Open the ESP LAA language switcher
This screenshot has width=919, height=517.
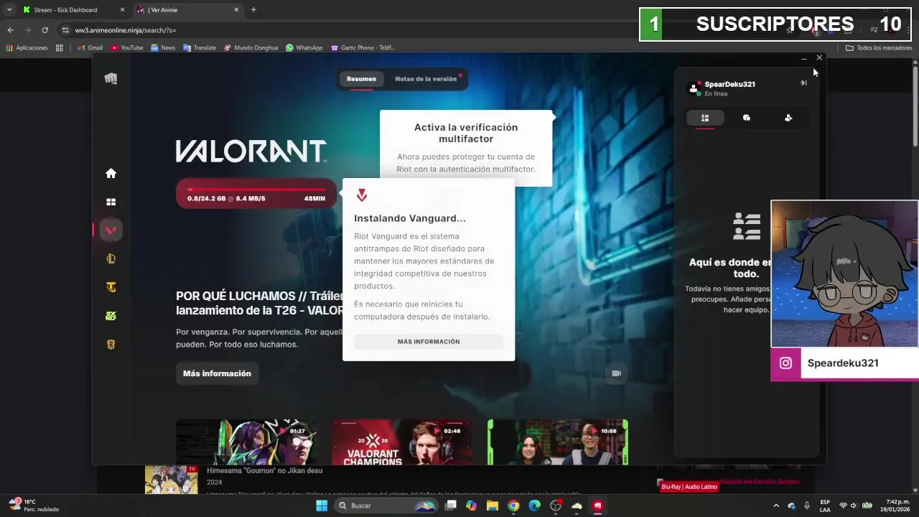click(826, 506)
